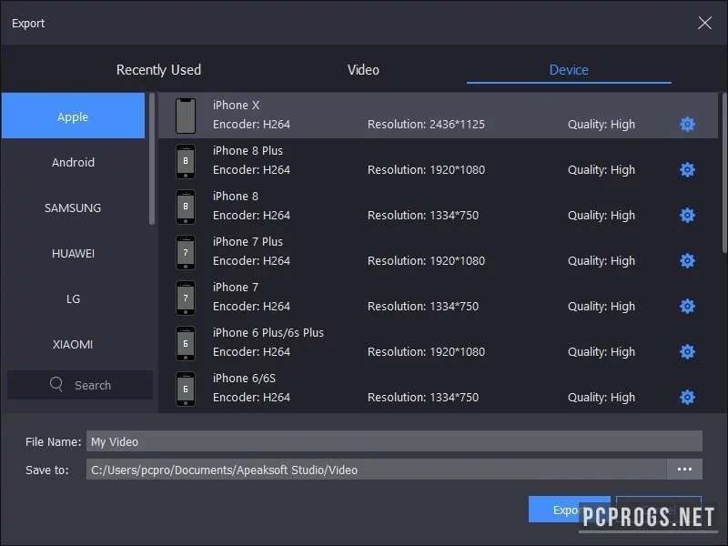Click "Encoder: H264" in iPhone 7 row
Viewport: 728px width, 546px height.
coord(251,307)
